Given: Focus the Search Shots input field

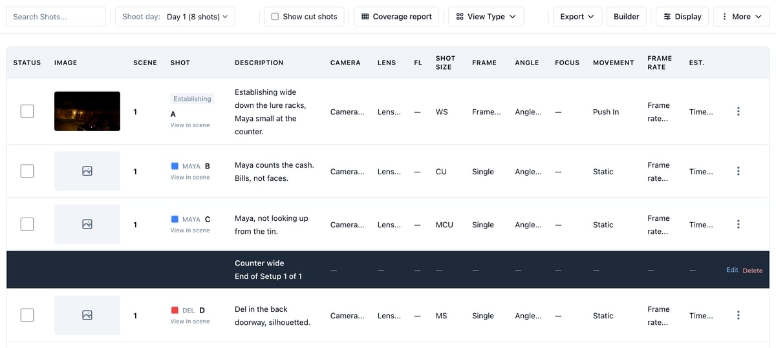Looking at the screenshot, I should (56, 17).
